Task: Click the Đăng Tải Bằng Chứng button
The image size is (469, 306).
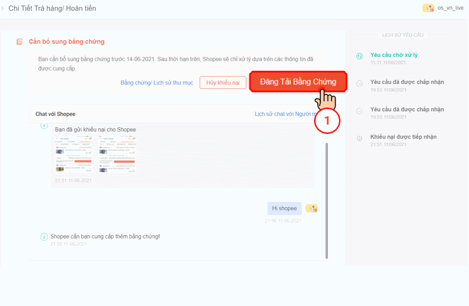Action: click(297, 82)
